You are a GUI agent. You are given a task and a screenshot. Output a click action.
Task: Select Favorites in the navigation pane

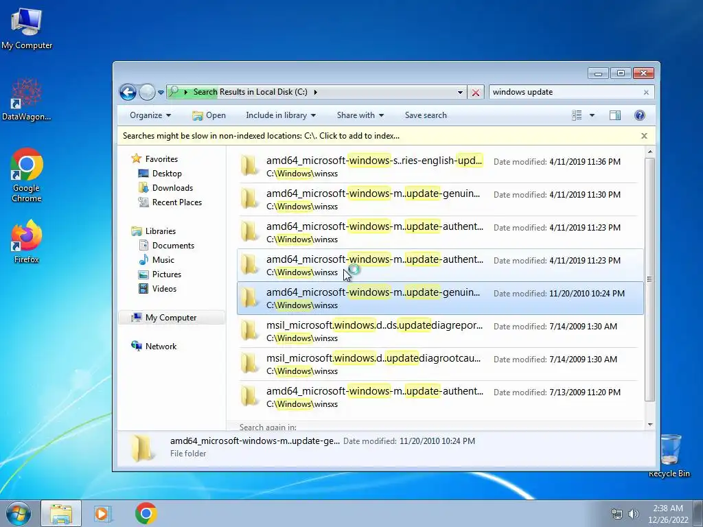[161, 159]
